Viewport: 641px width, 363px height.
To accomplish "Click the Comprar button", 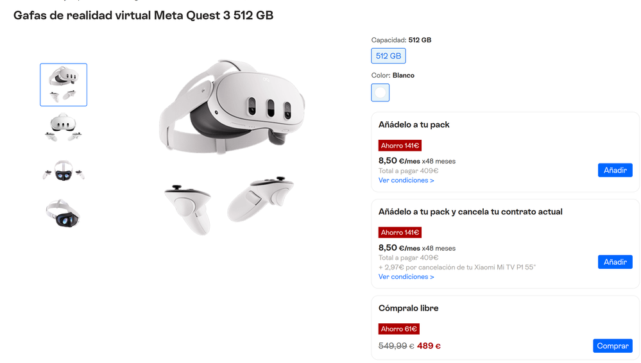I will 612,346.
